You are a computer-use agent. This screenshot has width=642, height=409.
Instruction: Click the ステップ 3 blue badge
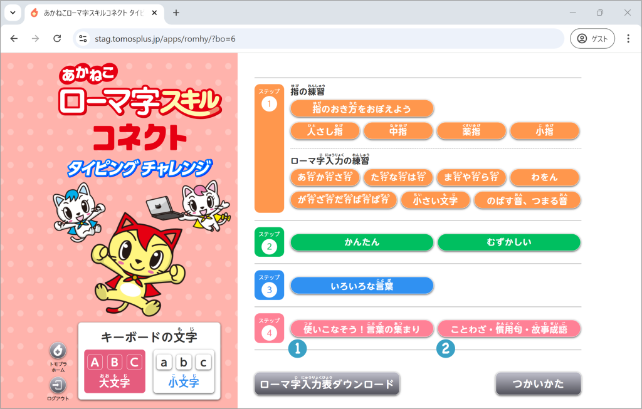tap(269, 286)
